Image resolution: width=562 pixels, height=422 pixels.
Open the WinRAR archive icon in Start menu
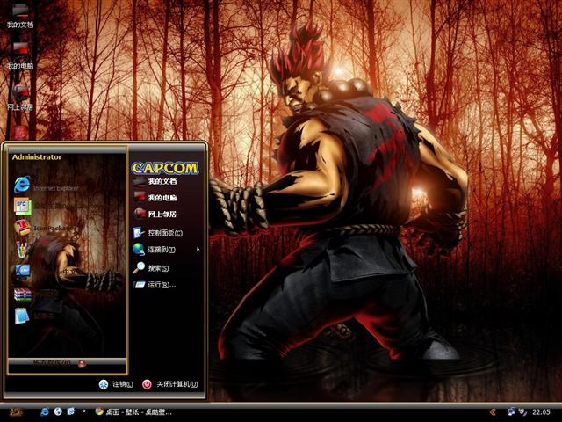click(22, 295)
